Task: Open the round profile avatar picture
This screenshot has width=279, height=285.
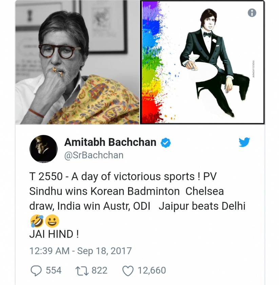Action: click(x=43, y=149)
